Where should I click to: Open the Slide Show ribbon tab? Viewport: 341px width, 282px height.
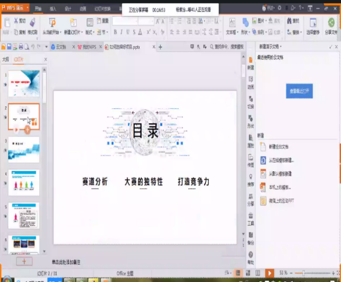103,9
